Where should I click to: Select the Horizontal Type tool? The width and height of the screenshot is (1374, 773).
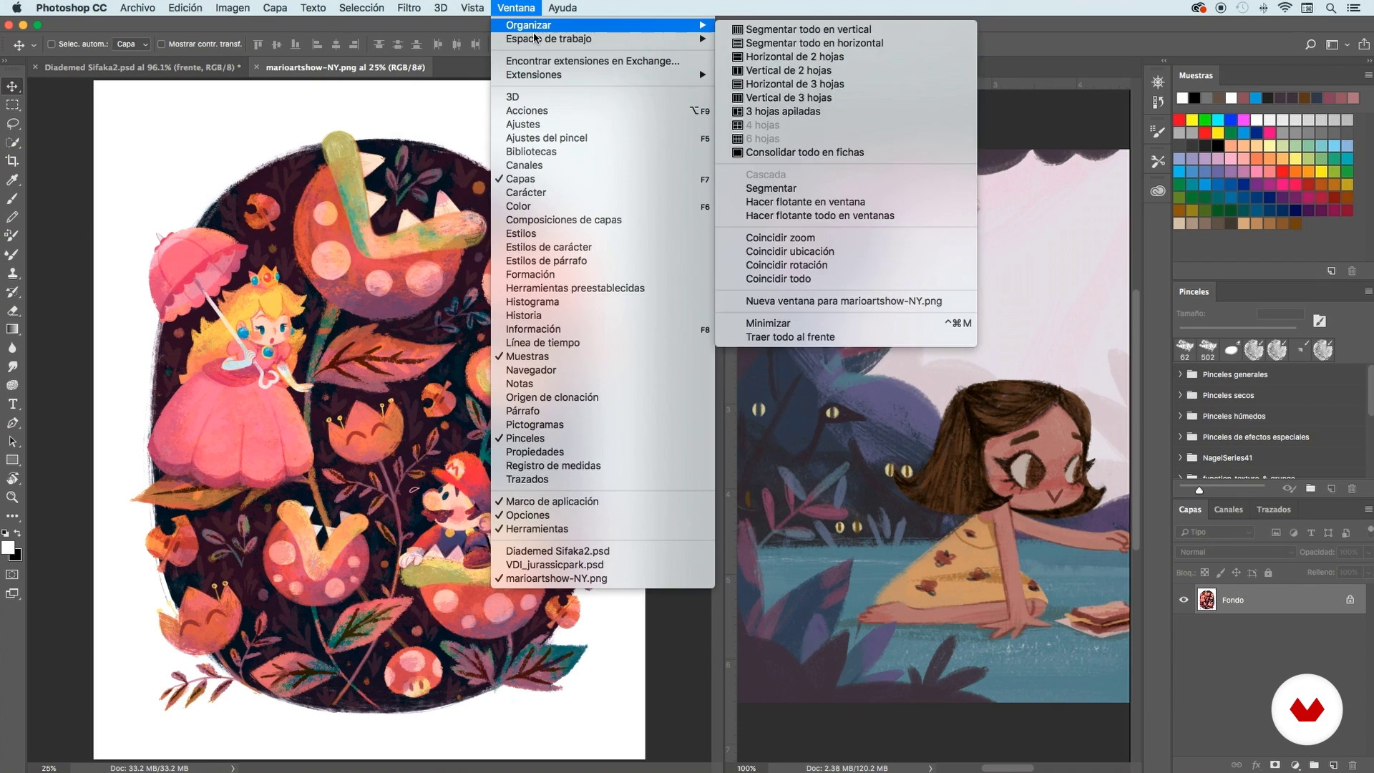point(12,404)
